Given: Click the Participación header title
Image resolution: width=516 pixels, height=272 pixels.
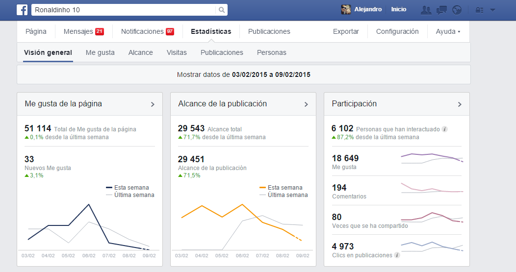Looking at the screenshot, I should pyautogui.click(x=354, y=104).
